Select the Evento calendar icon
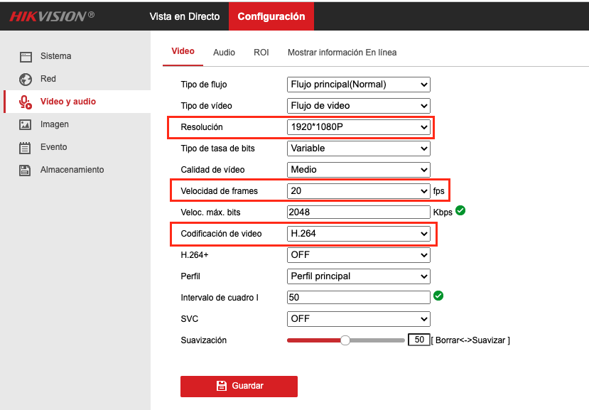 point(25,148)
